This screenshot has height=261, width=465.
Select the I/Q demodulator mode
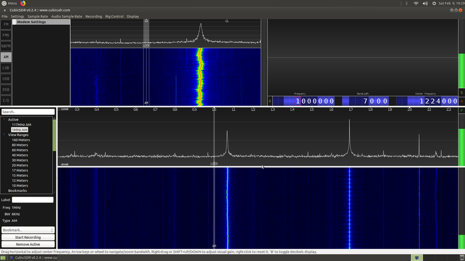tap(6, 100)
